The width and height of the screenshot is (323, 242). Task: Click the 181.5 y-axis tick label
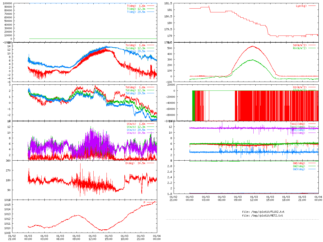tap(168, 4)
